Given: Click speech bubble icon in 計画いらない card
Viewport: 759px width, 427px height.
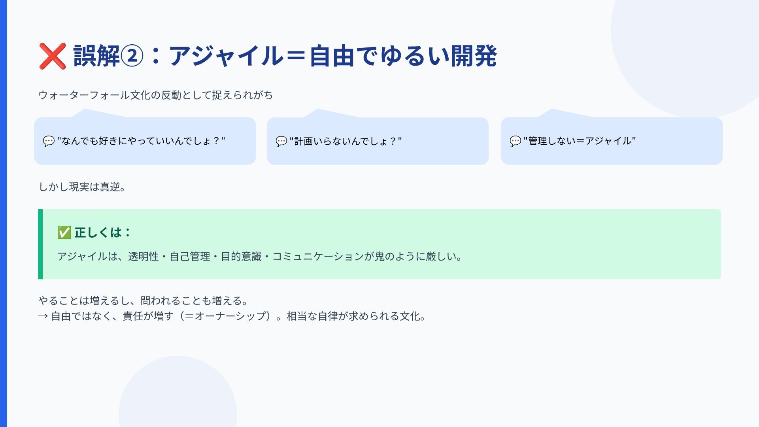Looking at the screenshot, I should pos(281,141).
